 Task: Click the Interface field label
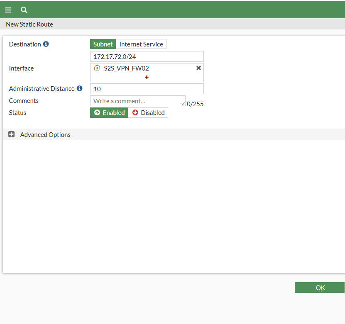(21, 68)
